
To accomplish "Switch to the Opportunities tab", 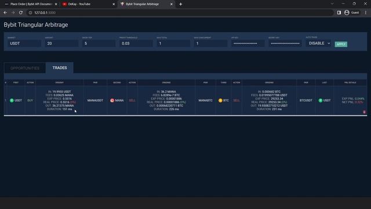I will (x=25, y=68).
